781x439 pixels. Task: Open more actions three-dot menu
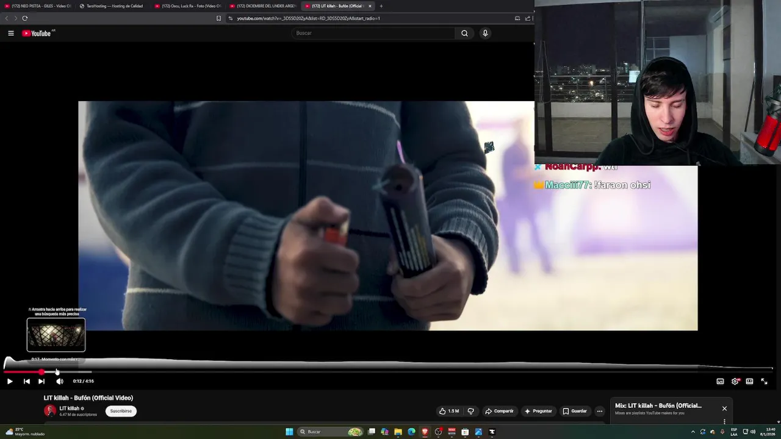pyautogui.click(x=599, y=411)
